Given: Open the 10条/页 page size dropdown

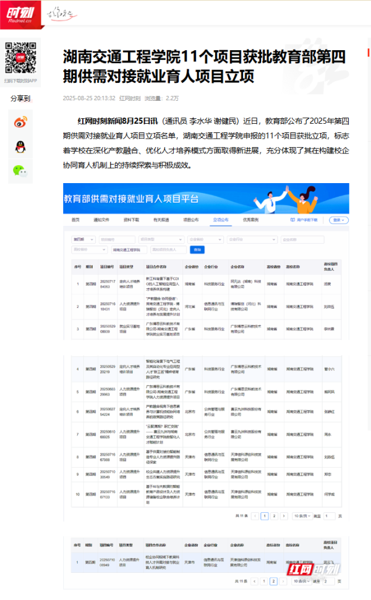Looking at the screenshot, I should pyautogui.click(x=301, y=515).
